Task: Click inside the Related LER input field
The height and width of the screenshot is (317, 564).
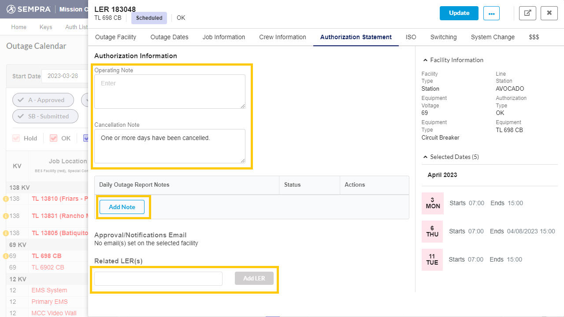Action: coord(158,278)
